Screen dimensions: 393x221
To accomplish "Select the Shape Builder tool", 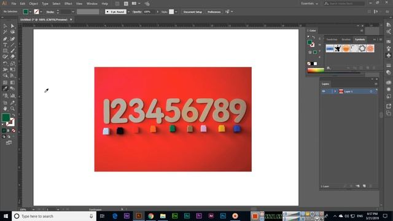I will 5,76.
